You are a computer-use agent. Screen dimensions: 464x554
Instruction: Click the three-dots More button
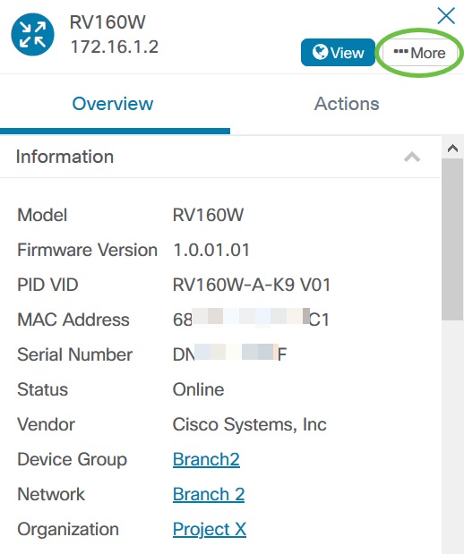419,53
